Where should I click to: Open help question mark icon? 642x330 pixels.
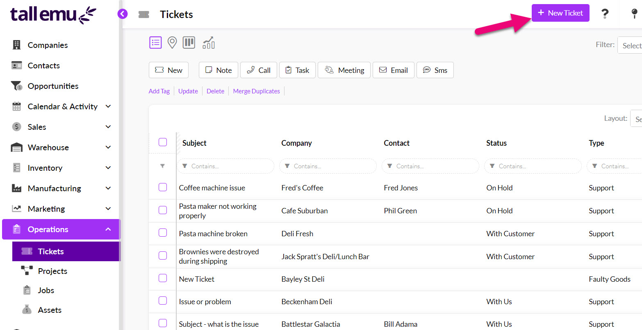coord(605,14)
